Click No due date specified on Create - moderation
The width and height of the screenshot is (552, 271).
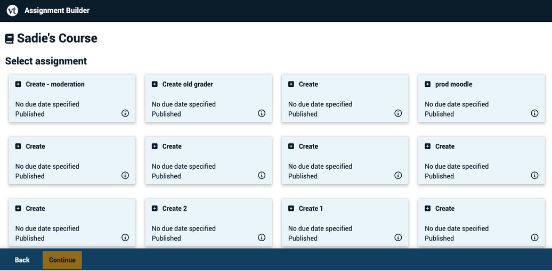(47, 104)
